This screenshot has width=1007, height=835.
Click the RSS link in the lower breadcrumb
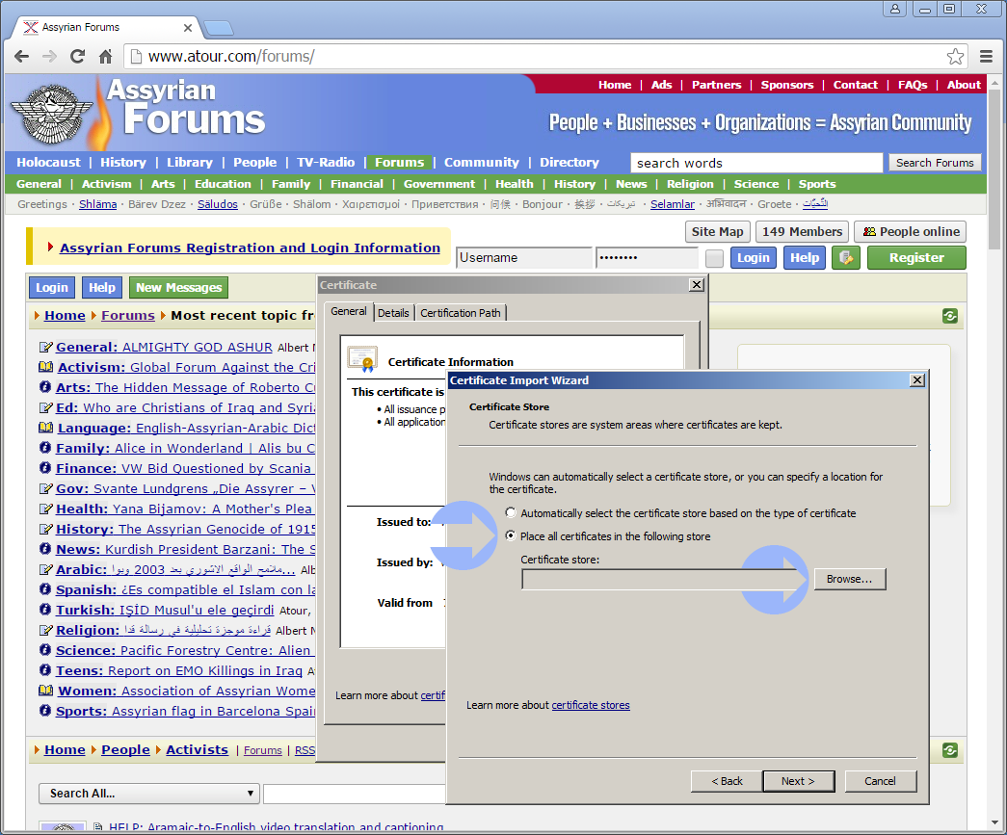(x=305, y=750)
